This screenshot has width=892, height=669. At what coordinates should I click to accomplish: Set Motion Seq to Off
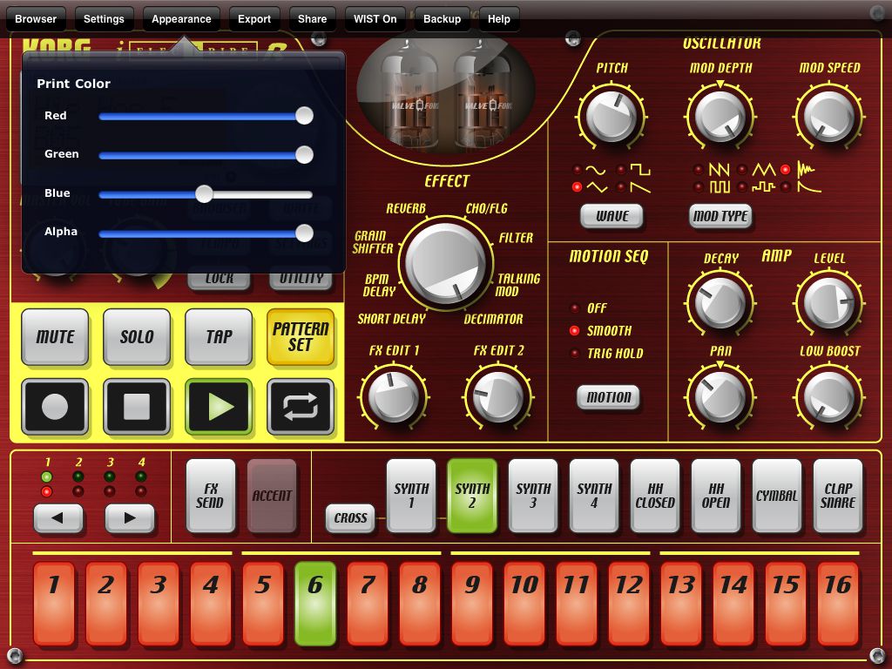point(575,308)
